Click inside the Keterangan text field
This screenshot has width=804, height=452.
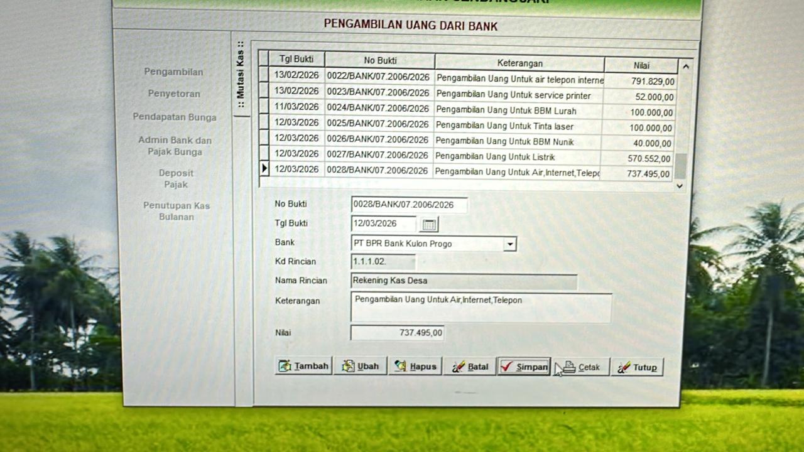[x=481, y=308]
